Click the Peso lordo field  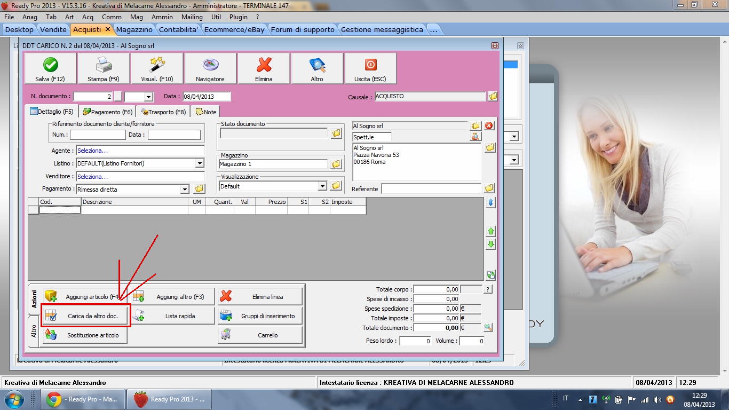click(415, 341)
